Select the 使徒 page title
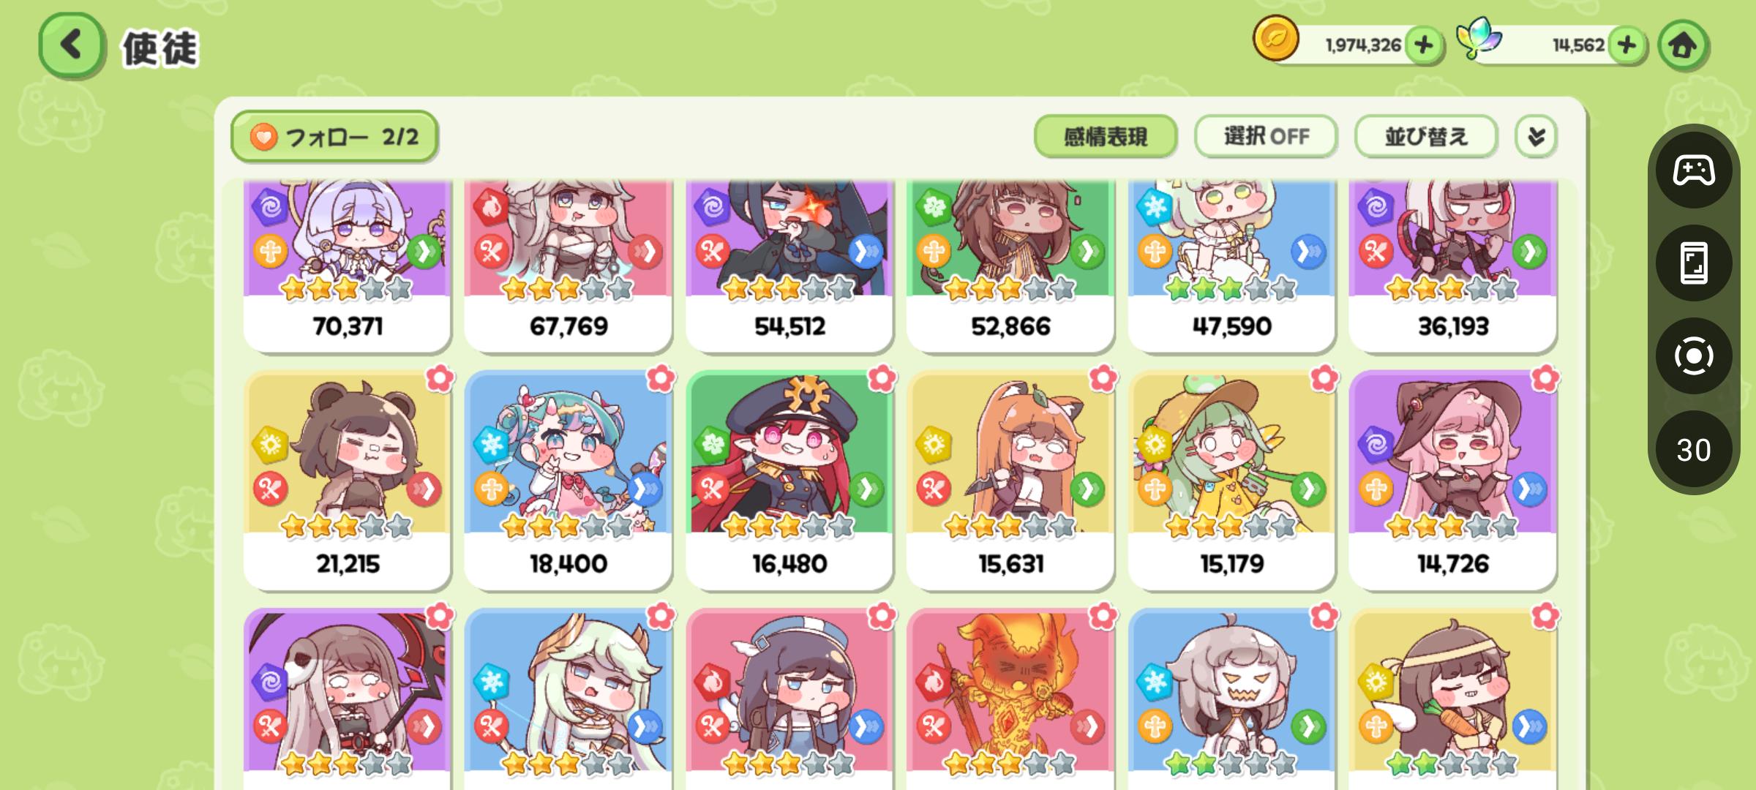Screen dimensions: 1756x790 tap(160, 48)
